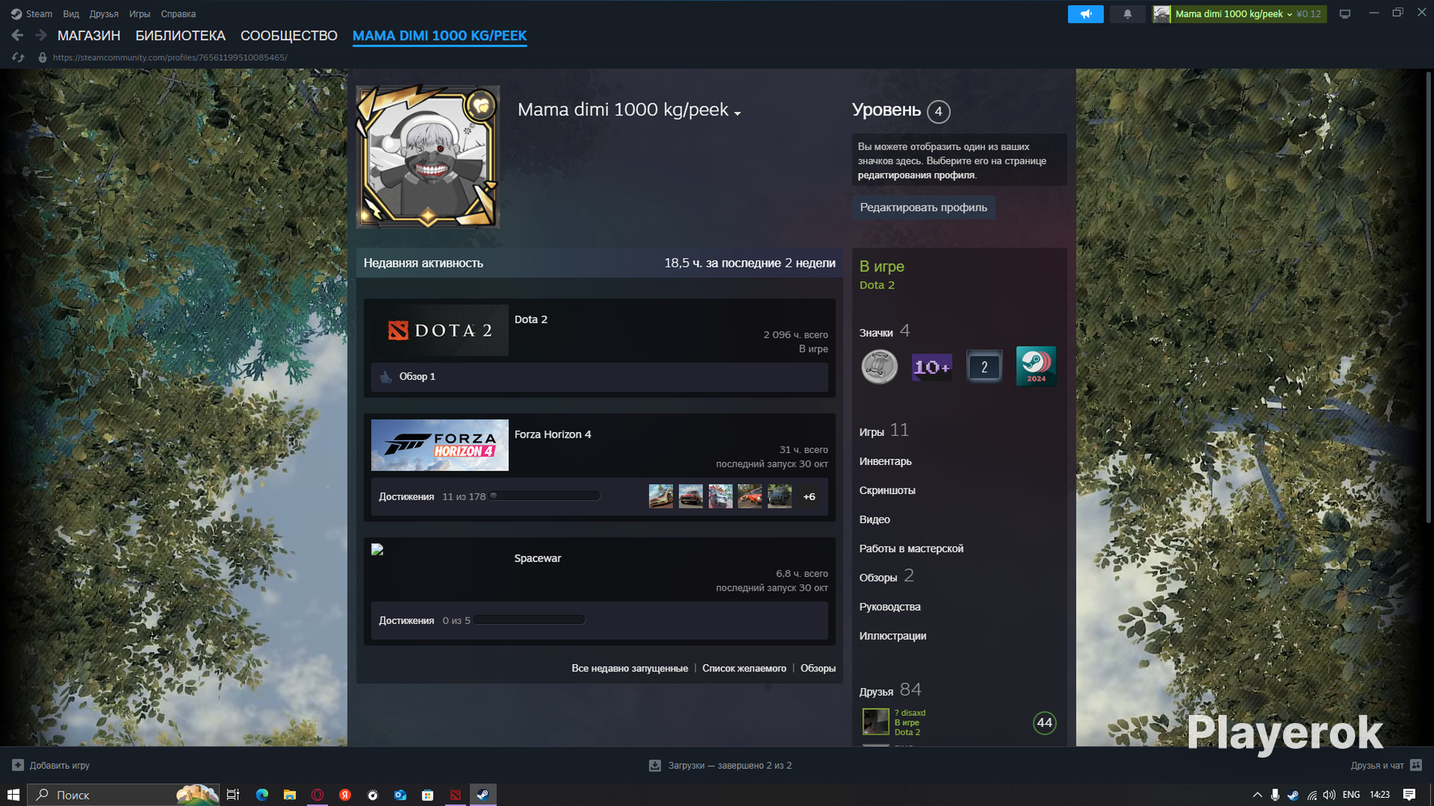Open the notifications bell
Image resolution: width=1434 pixels, height=806 pixels.
(1128, 14)
